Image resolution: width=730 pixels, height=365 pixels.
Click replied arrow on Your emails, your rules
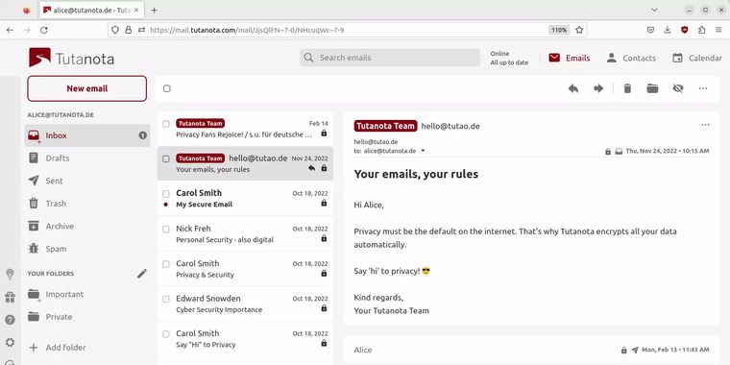(311, 168)
